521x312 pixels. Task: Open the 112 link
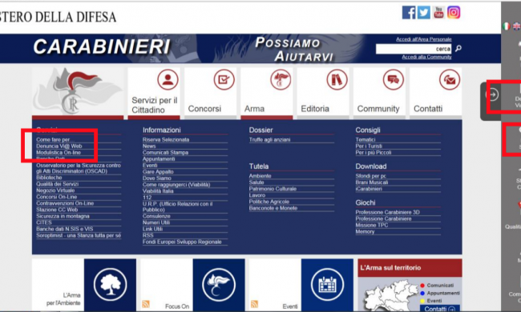pos(147,198)
